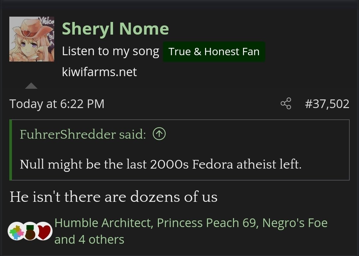
Task: Click the reply text 'He isn't there are dozens'
Action: [113, 197]
